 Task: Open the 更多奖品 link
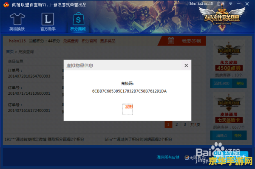(x=108, y=41)
